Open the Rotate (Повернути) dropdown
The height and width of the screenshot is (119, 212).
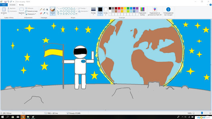click(30, 14)
